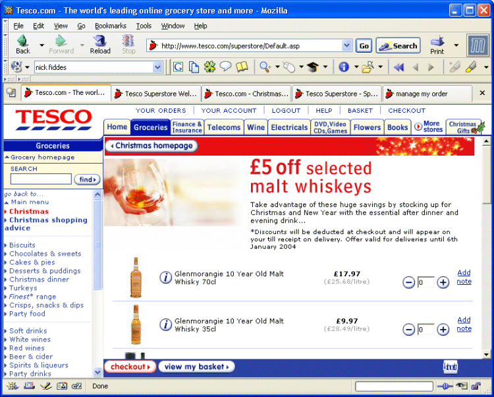
Task: Click the green clover icon
Action: point(209,67)
